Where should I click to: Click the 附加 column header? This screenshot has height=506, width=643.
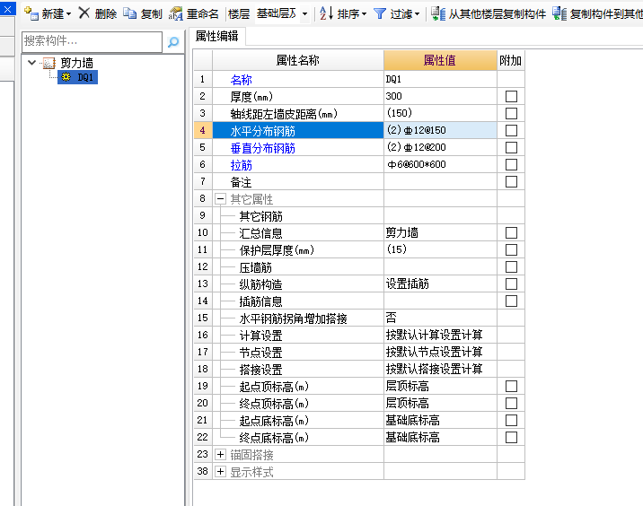click(x=511, y=61)
